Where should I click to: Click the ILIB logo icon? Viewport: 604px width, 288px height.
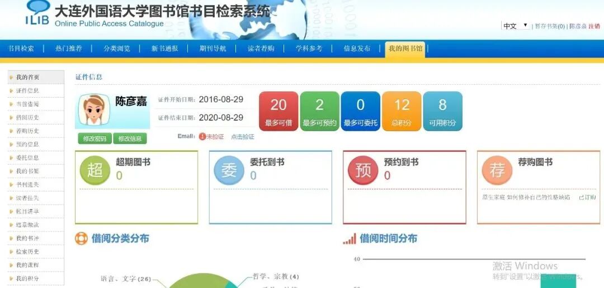pyautogui.click(x=38, y=12)
